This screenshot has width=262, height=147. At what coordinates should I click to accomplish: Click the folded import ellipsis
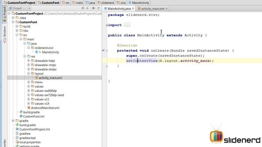pos(127,25)
